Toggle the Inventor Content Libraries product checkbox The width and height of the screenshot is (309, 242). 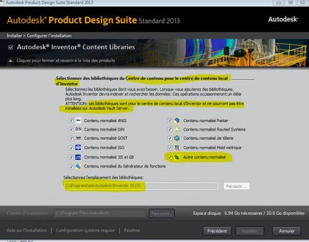coord(10,47)
